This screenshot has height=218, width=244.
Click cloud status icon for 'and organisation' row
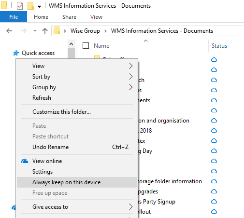click(214, 121)
